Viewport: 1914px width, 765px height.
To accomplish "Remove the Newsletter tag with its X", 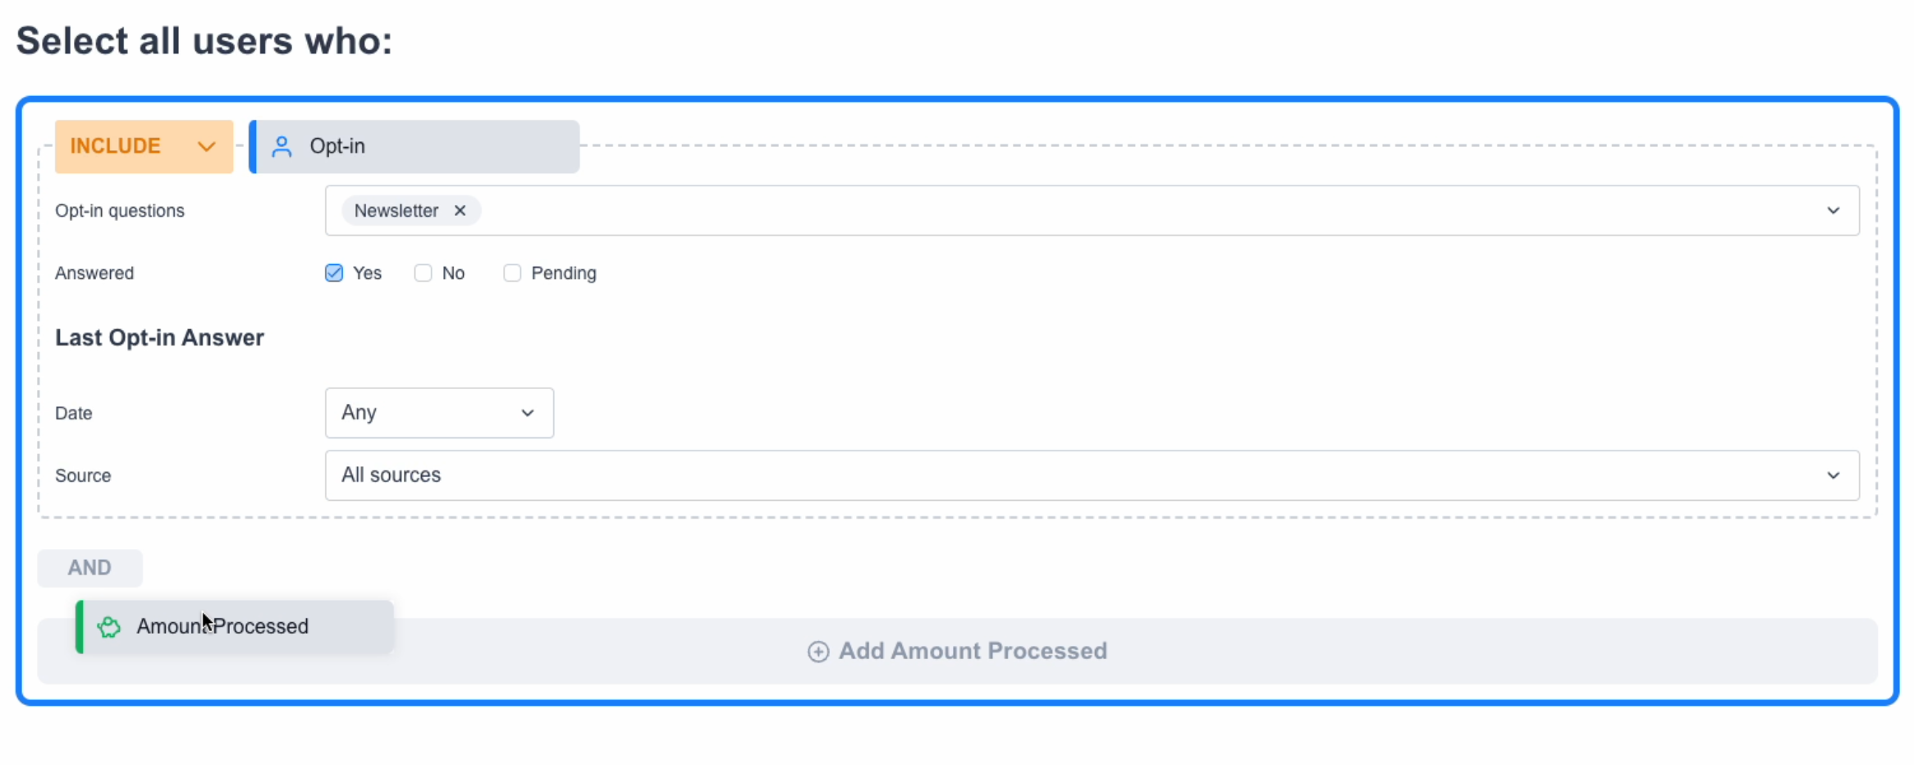I will 460,211.
